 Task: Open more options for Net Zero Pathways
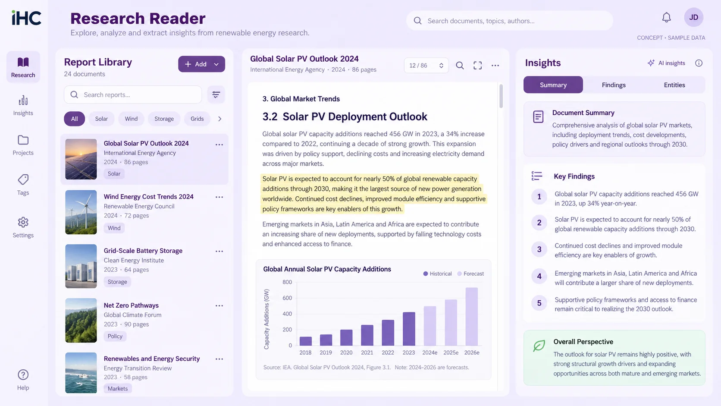tap(219, 305)
